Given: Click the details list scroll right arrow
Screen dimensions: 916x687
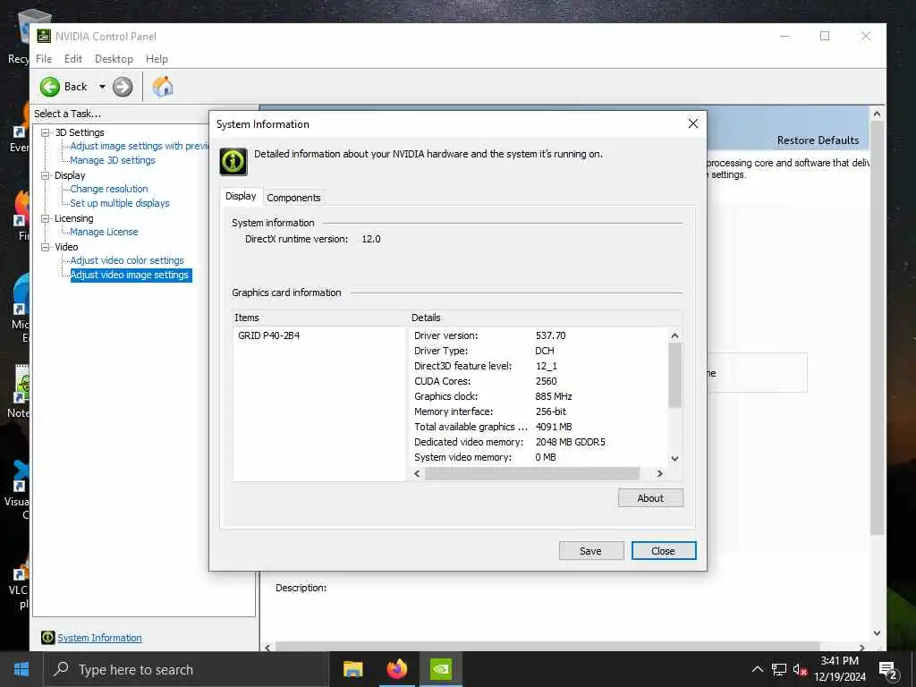Looking at the screenshot, I should pyautogui.click(x=659, y=473).
